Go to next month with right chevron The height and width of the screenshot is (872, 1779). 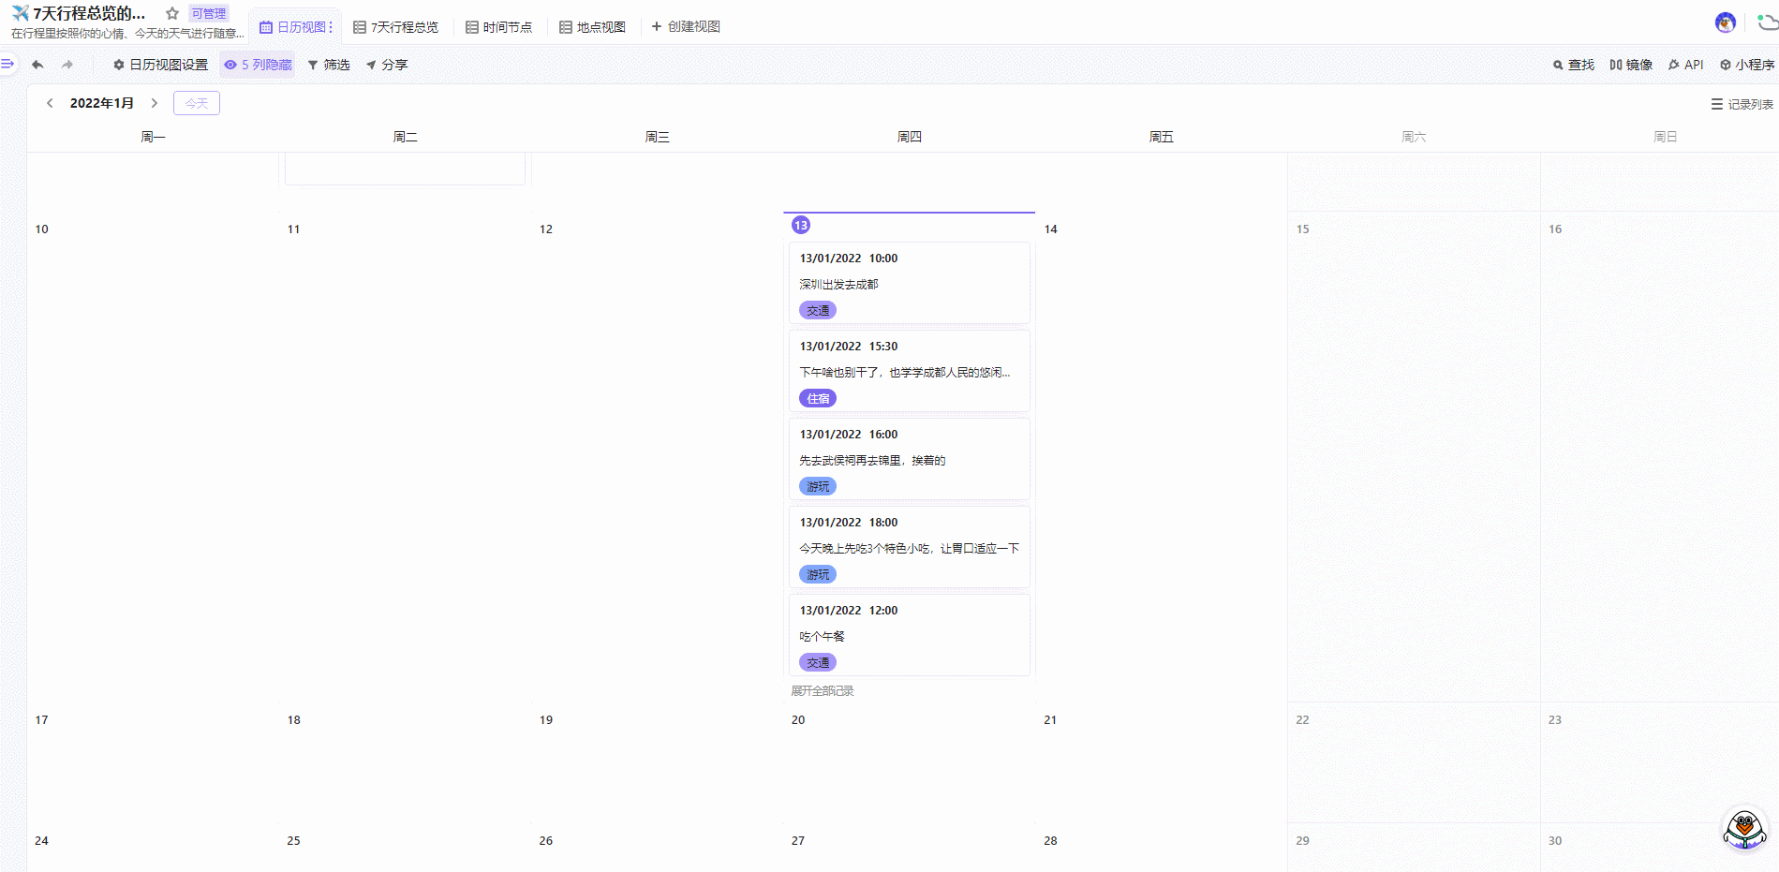(155, 103)
